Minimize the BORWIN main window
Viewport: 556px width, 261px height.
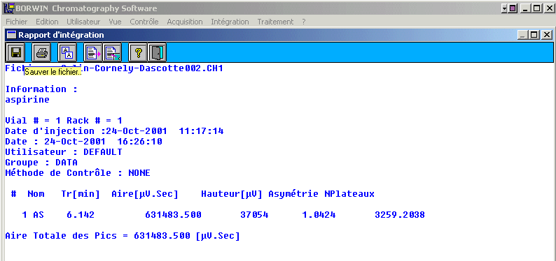coord(524,8)
